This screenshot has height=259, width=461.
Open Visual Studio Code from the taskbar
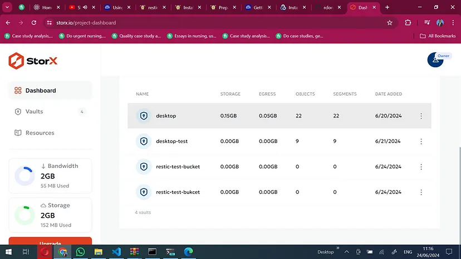click(116, 252)
